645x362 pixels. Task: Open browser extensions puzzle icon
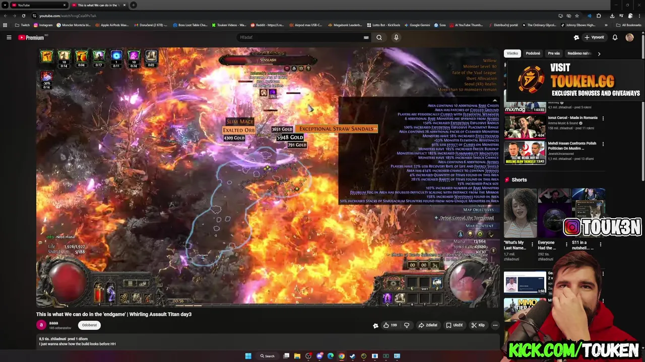click(x=599, y=16)
